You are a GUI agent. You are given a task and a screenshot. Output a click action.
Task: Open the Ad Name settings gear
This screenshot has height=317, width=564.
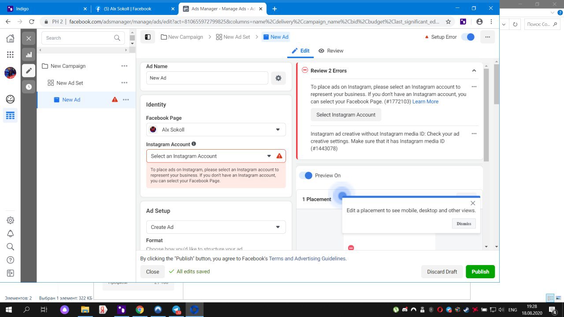(x=278, y=78)
